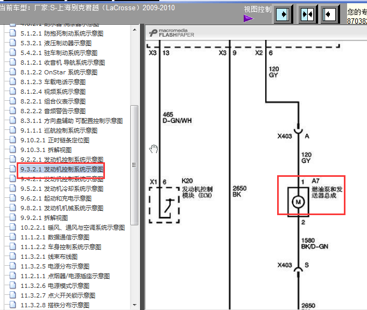The height and width of the screenshot is (310, 367).
Task: Click the tree list scrollbar thumb
Action: pos(134,165)
